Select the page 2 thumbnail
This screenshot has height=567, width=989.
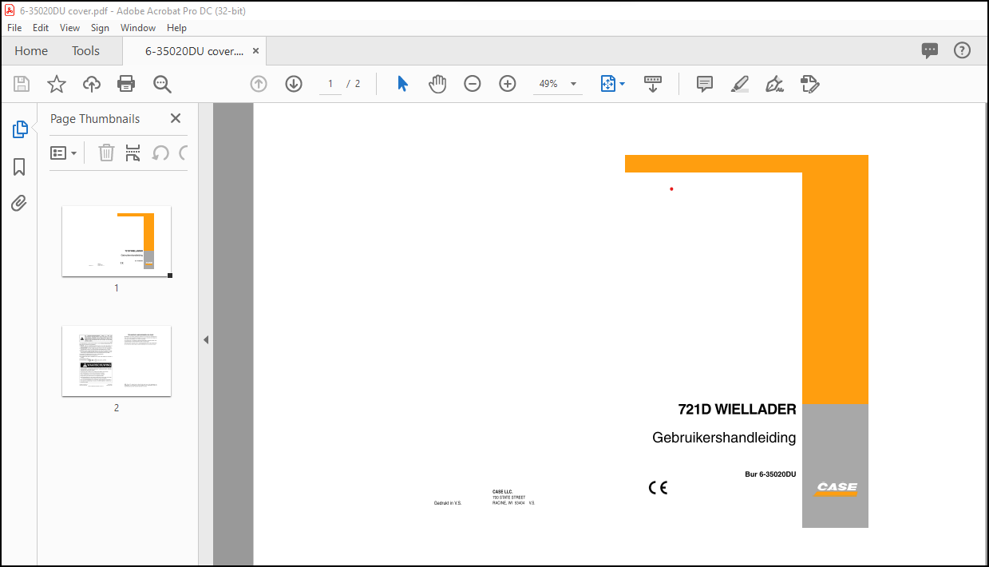click(x=117, y=361)
